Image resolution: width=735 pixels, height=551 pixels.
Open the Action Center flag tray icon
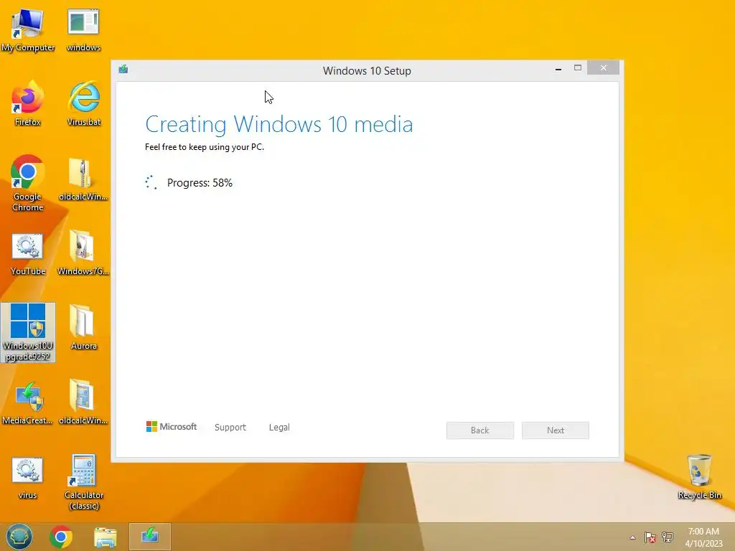pos(650,537)
